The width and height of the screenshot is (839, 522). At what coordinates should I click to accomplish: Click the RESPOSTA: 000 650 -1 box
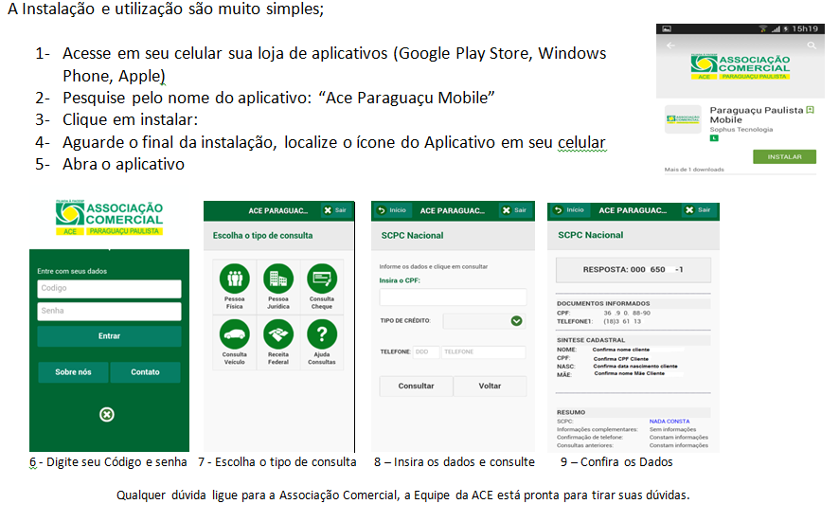click(x=634, y=270)
